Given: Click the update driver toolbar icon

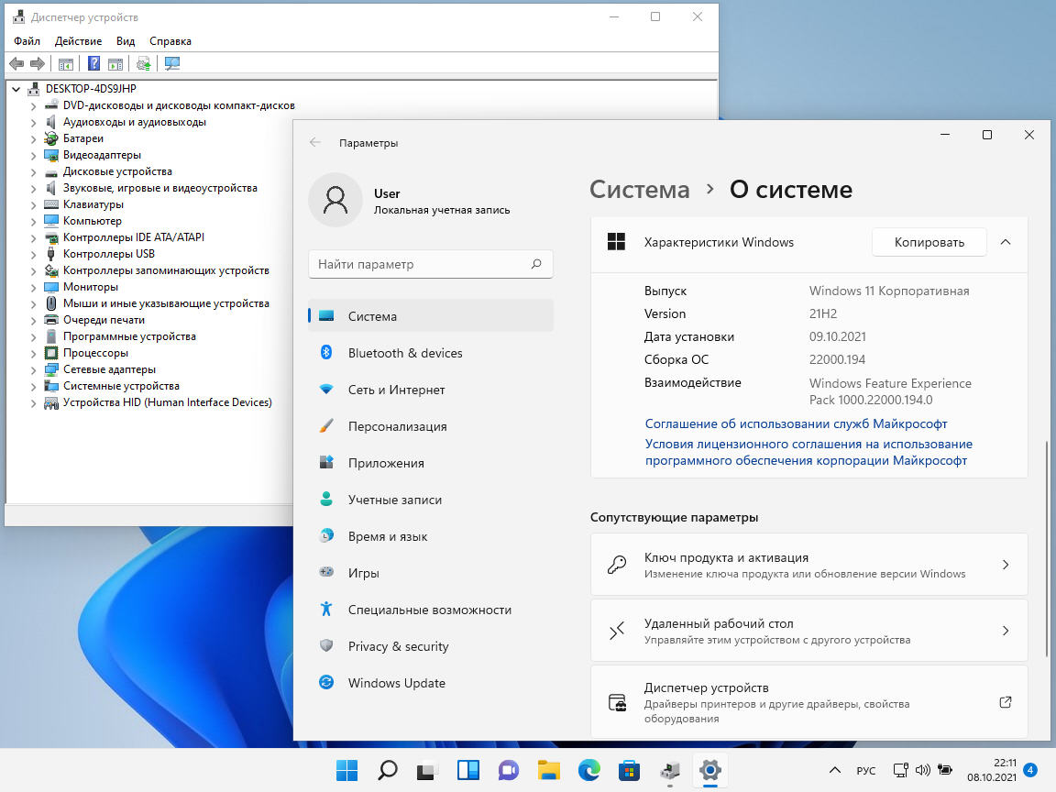Looking at the screenshot, I should [x=143, y=63].
